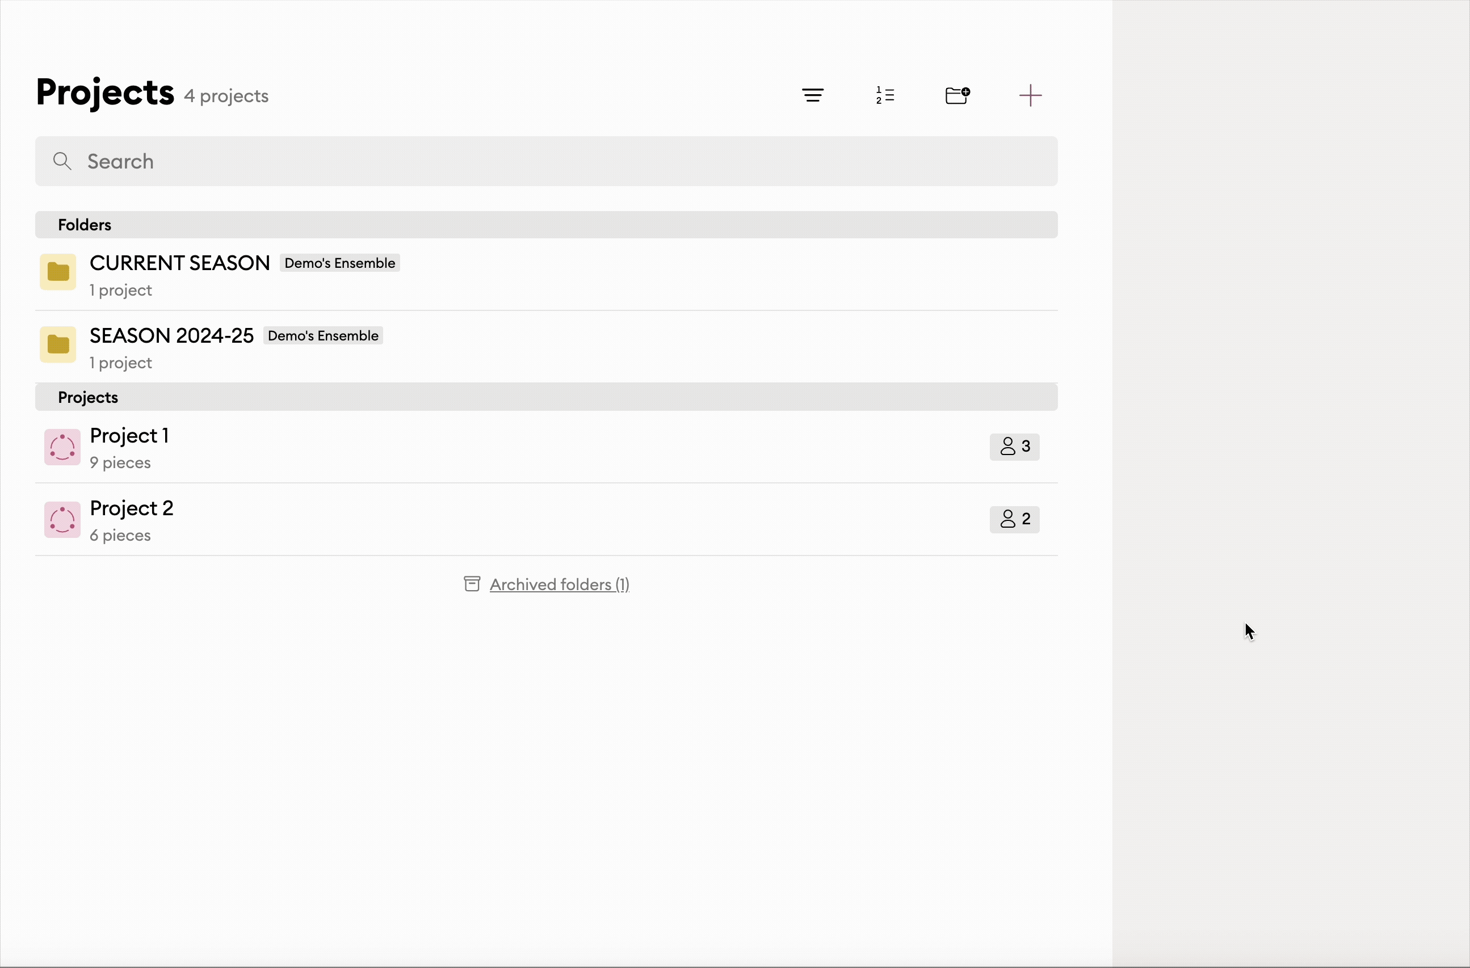
Task: Open the filter options icon
Action: [x=813, y=96]
